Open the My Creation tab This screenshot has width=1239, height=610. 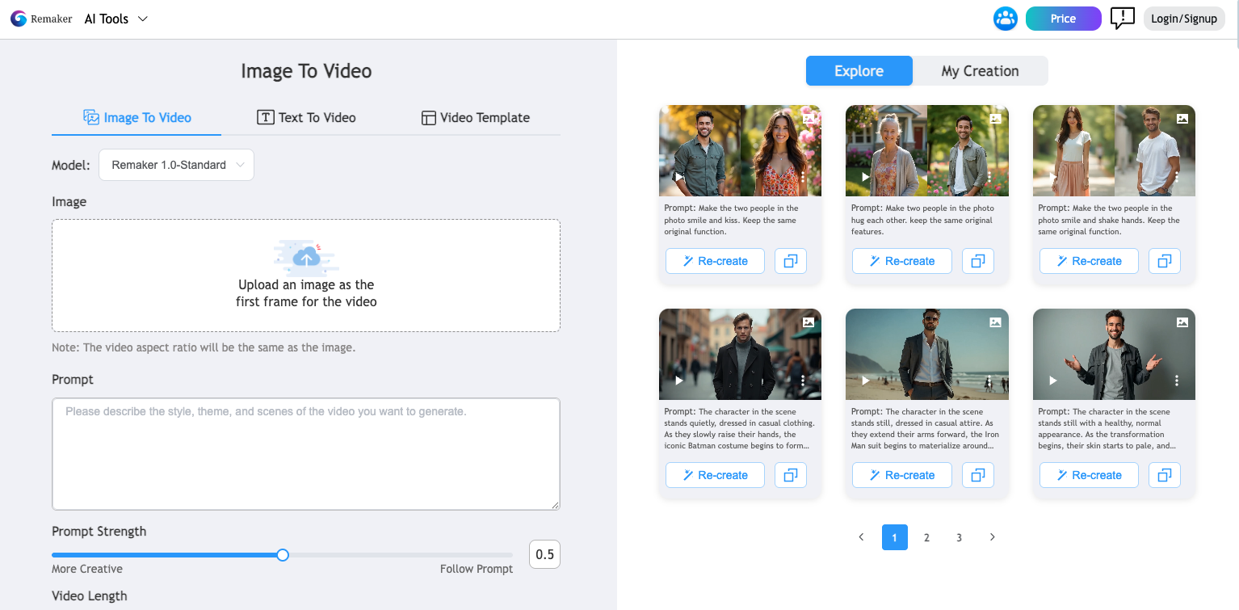[x=980, y=70]
